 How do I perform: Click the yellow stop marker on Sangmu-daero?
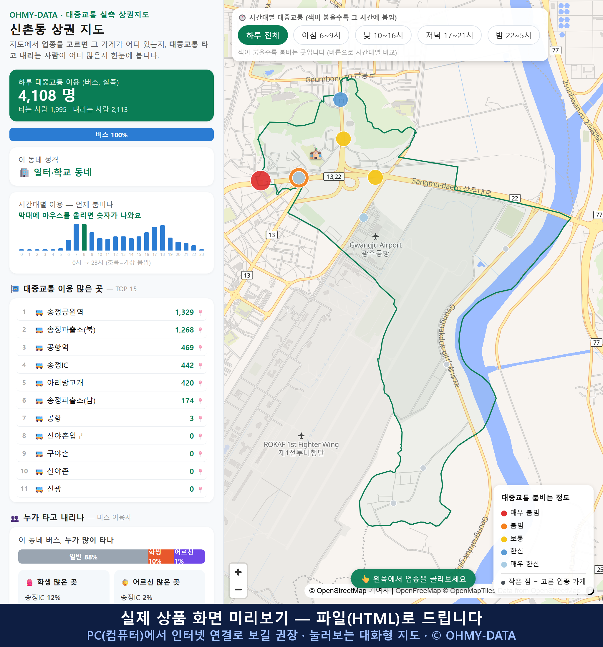point(375,177)
